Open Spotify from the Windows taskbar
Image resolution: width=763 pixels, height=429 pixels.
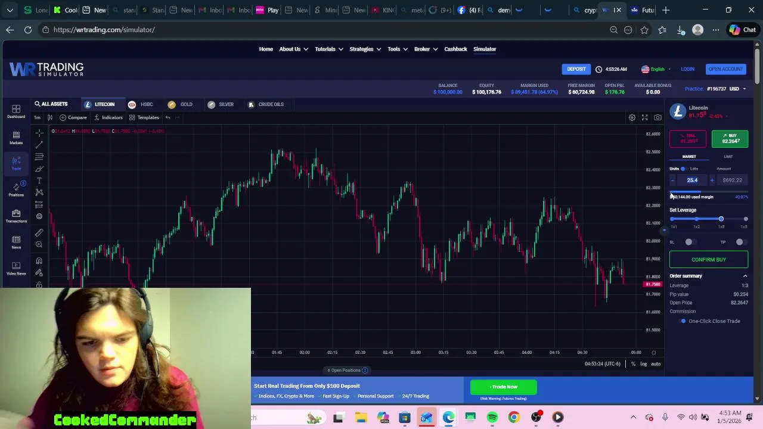tap(492, 417)
